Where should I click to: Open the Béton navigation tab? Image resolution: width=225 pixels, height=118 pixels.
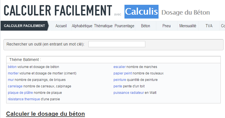click(x=146, y=26)
